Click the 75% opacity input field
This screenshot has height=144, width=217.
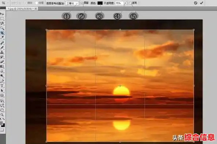pos(119,3)
